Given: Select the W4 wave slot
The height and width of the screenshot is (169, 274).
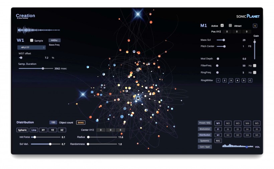Looking at the screenshot, I should (x=247, y=135).
